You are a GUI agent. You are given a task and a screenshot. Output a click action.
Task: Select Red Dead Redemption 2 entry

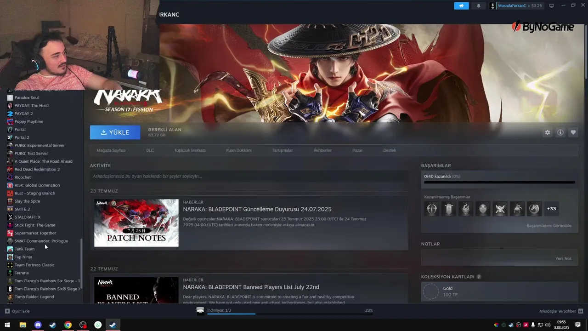coord(37,169)
